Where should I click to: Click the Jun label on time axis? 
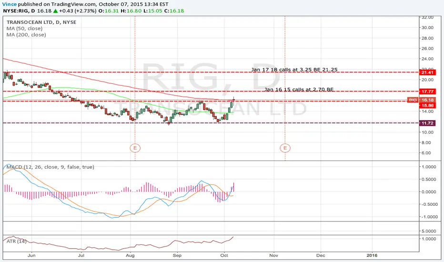coord(31,255)
